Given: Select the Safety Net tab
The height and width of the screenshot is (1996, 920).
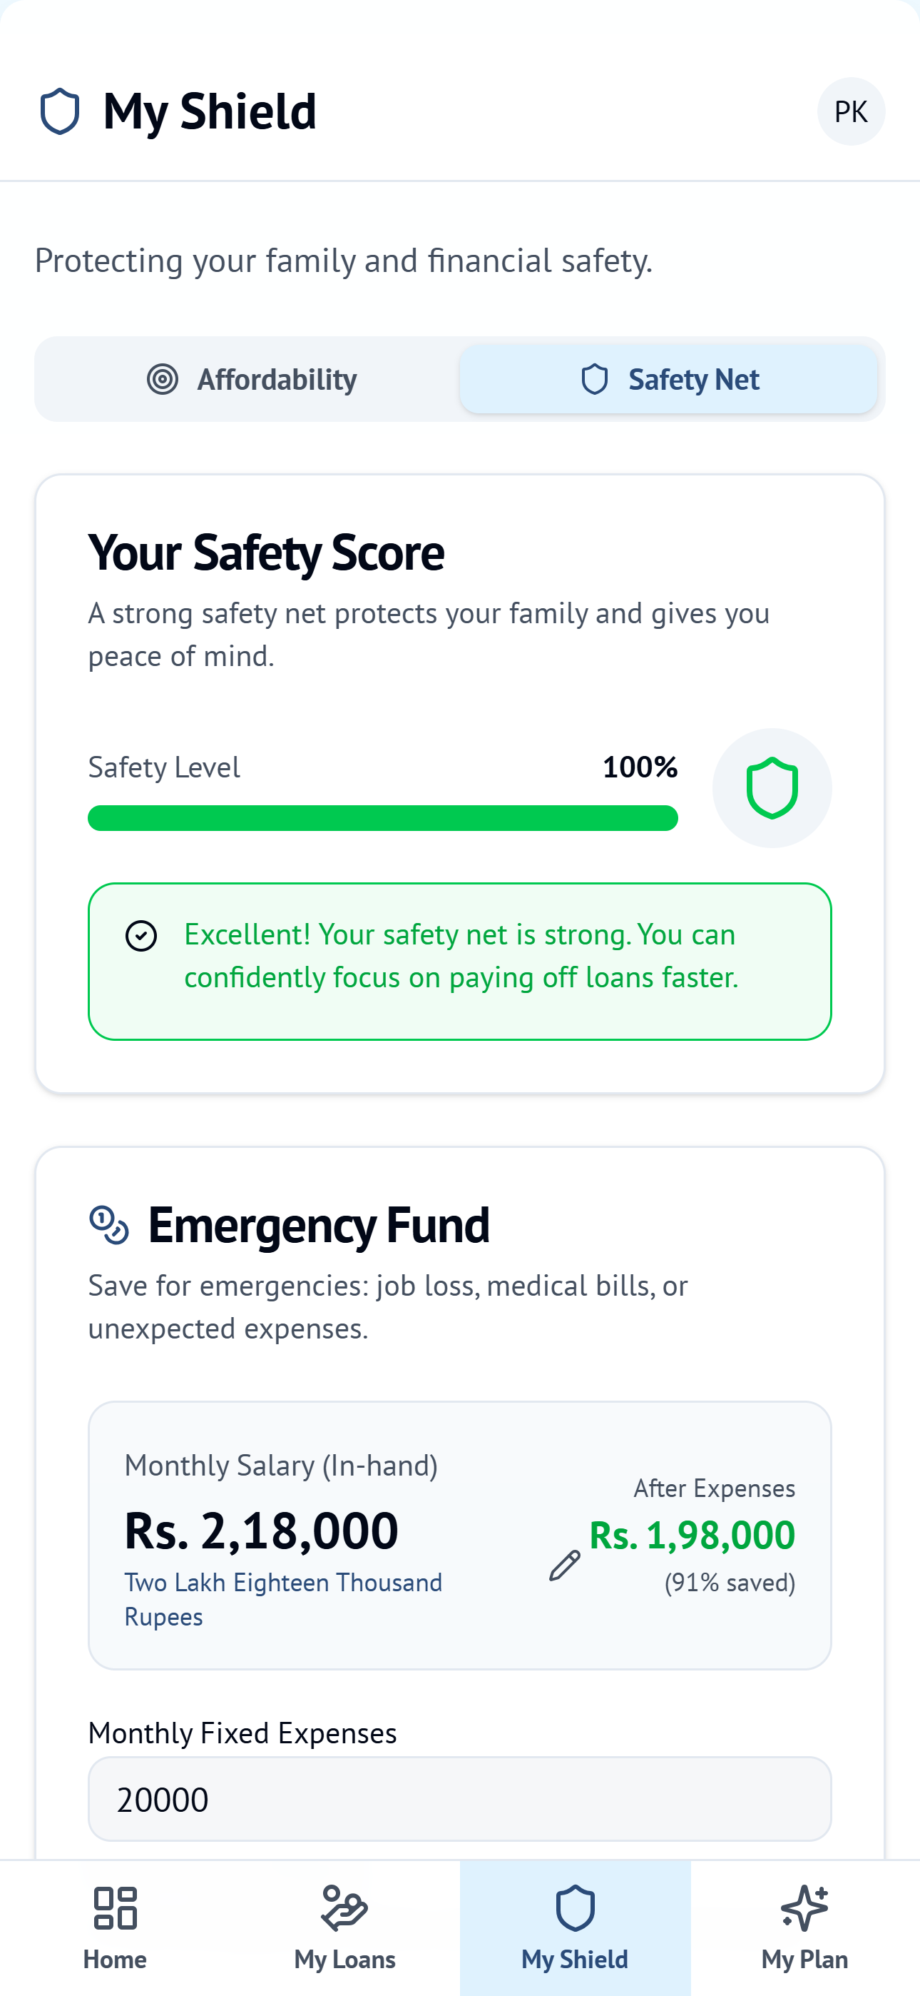Looking at the screenshot, I should coord(669,379).
